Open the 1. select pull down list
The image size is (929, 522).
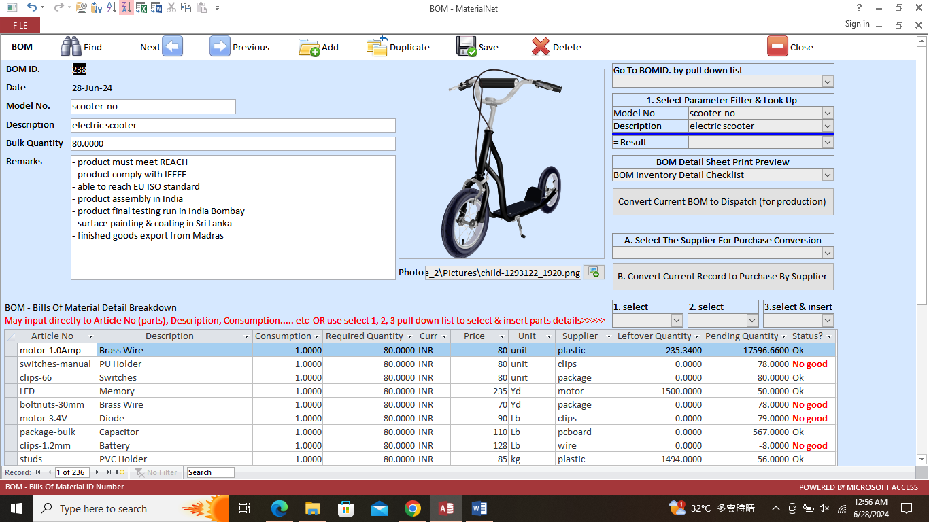tap(677, 320)
